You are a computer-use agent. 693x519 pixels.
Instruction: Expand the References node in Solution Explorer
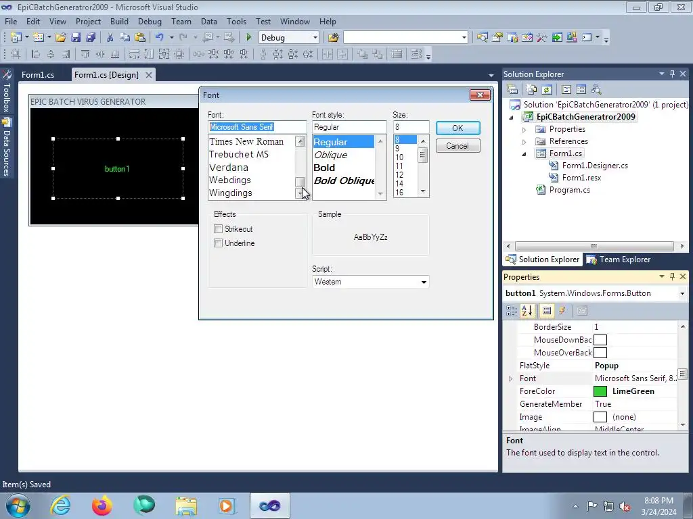tap(524, 142)
